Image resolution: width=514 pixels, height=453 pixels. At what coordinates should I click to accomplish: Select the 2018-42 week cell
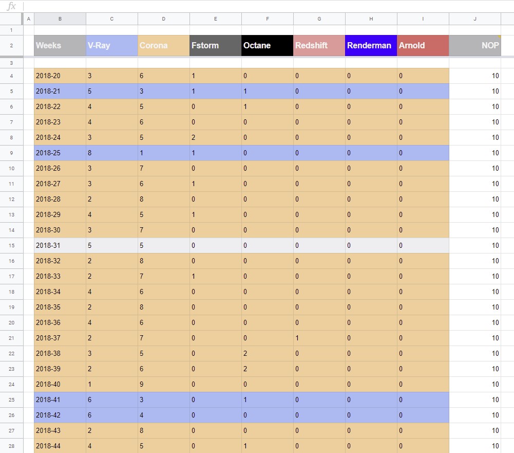click(x=60, y=415)
